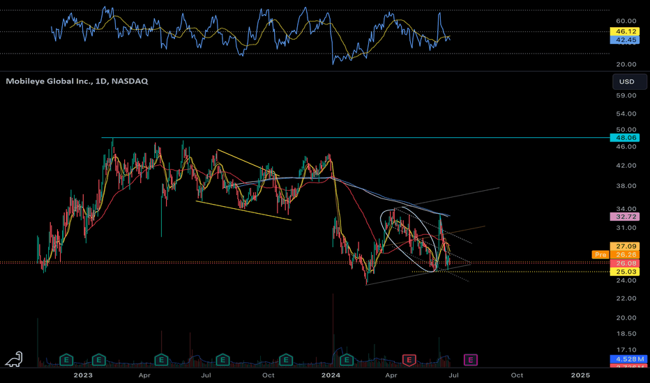Select the blue 4.528 M volume label
The height and width of the screenshot is (383, 650).
tap(628, 359)
